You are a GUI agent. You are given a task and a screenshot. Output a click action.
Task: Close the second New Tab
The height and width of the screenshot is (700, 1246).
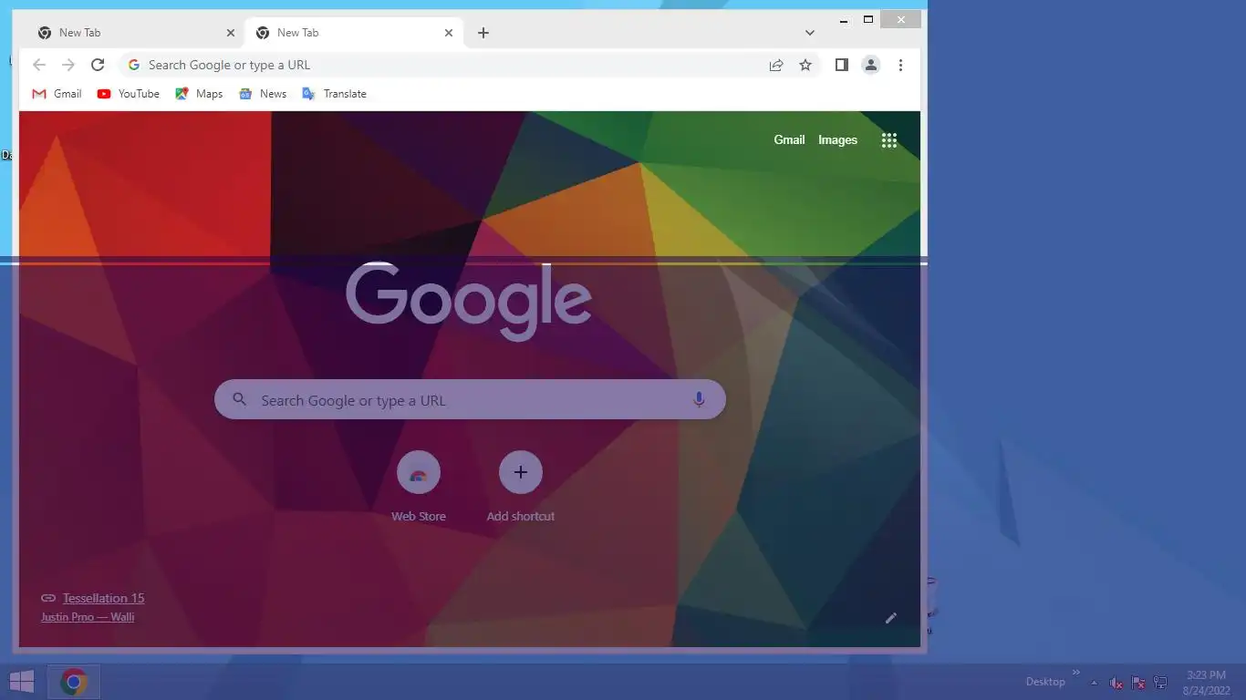(x=449, y=33)
